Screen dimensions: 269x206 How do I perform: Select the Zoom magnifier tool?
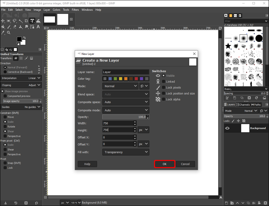click(9, 33)
